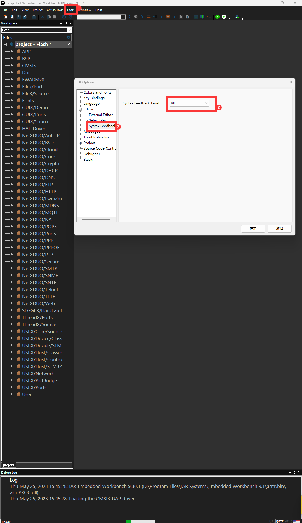
Task: Click the Go To line toolbar icon
Action: 155,17
